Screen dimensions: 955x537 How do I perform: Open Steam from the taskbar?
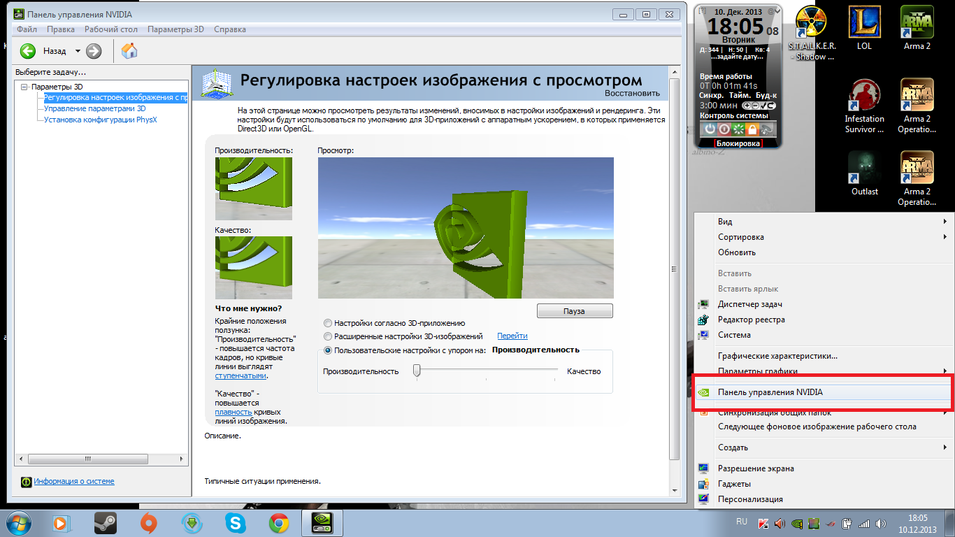pos(106,522)
